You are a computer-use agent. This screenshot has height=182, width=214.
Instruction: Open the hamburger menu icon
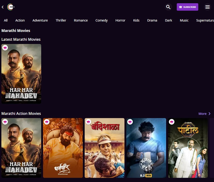click(208, 7)
